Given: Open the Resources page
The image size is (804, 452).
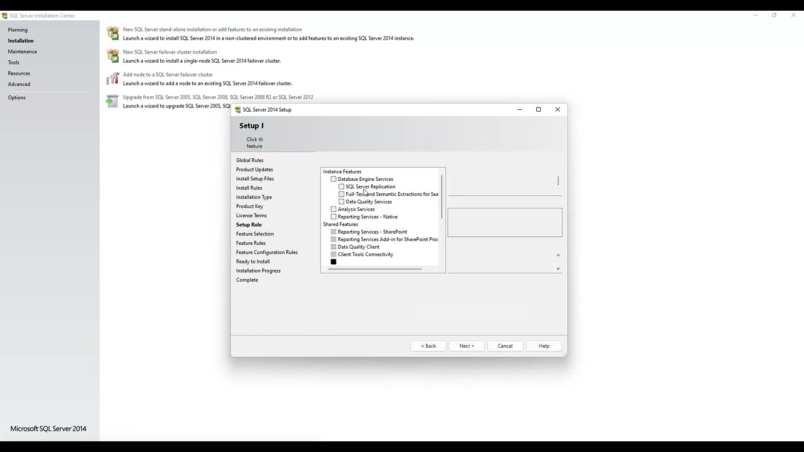Looking at the screenshot, I should pyautogui.click(x=19, y=73).
